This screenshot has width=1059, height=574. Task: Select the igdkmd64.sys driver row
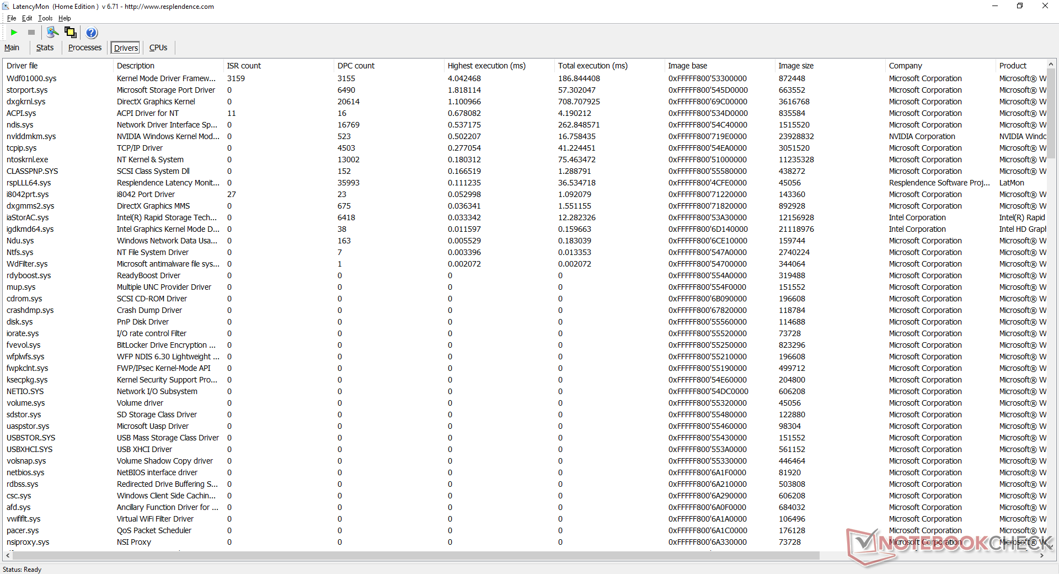pyautogui.click(x=525, y=229)
